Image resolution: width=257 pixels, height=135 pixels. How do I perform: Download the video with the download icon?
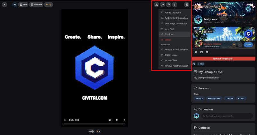tap(156, 4)
